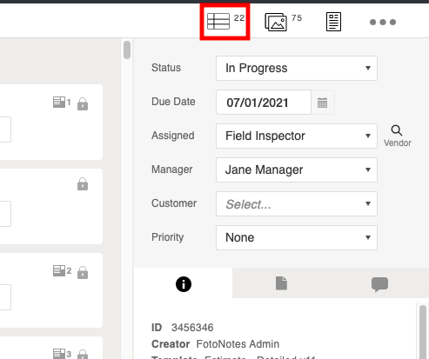Screen dimensions: 429x359
Task: Open the Assigned dropdown showing Field Inspector
Action: click(x=297, y=136)
